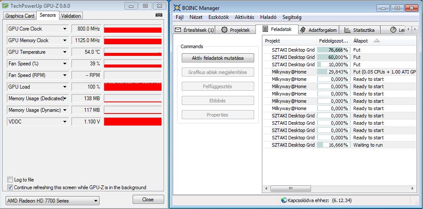
Task: Select the Sensors tab
Action: point(48,15)
